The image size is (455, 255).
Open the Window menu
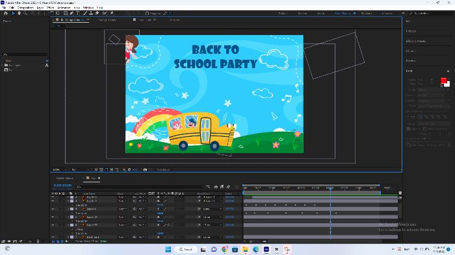tap(88, 8)
